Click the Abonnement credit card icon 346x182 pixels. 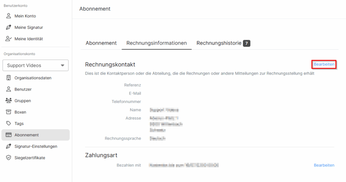click(8, 135)
